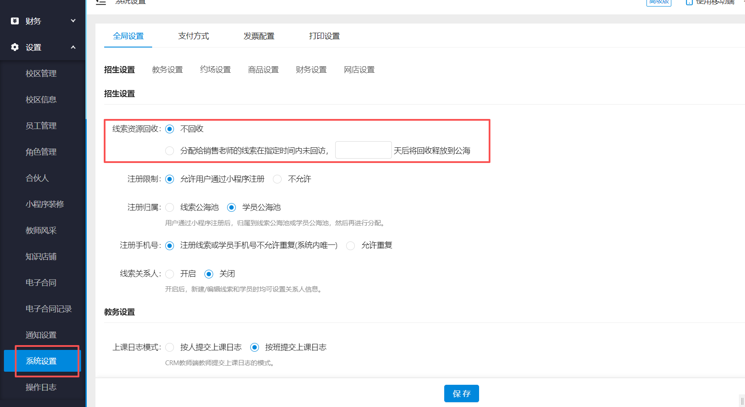The image size is (745, 407).
Task: Open 操作日志 from the sidebar
Action: [41, 387]
